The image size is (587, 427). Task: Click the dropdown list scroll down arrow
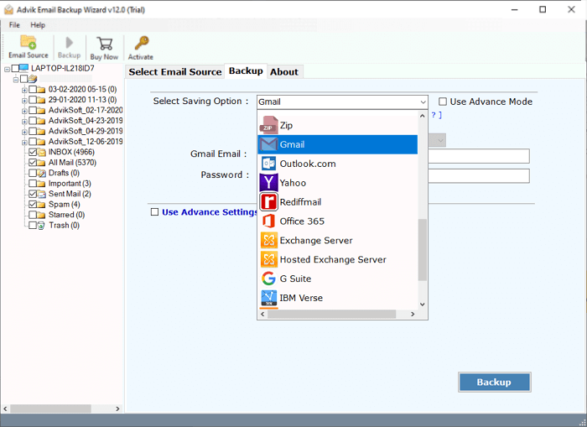423,305
